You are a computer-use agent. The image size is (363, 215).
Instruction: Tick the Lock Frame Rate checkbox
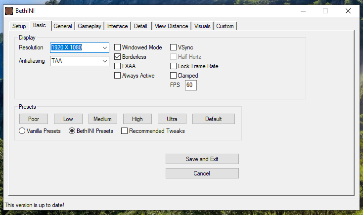pyautogui.click(x=174, y=66)
